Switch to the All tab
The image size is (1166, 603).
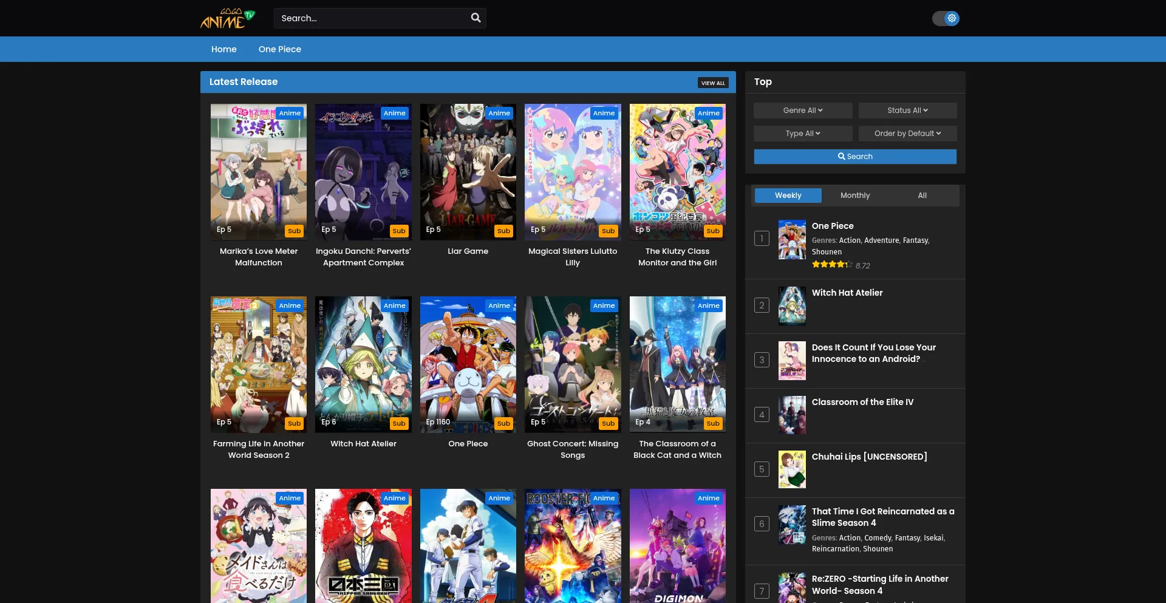coord(922,196)
